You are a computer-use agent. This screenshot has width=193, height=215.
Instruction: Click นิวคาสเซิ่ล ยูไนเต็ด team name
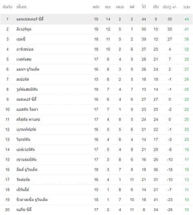(32, 200)
